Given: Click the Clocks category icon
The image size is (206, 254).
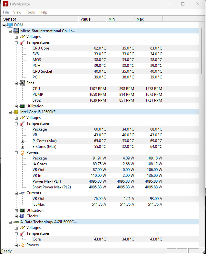Looking at the screenshot, I should point(22,216).
